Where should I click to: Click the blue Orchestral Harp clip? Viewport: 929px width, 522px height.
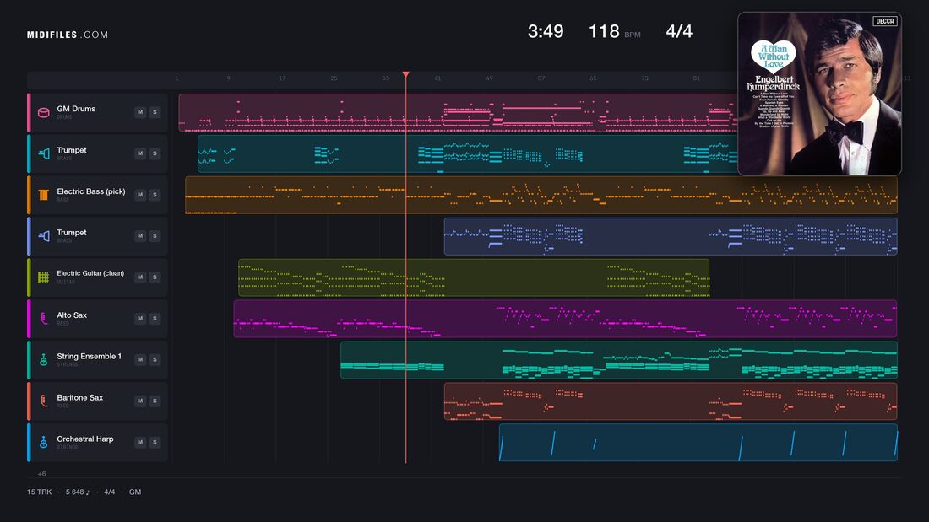coord(698,442)
